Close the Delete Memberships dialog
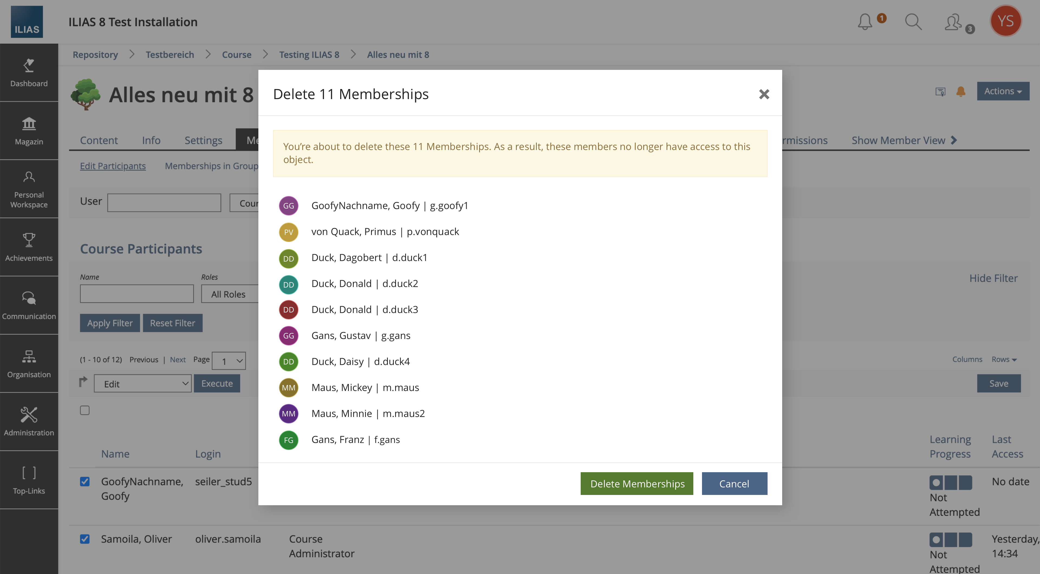 tap(764, 94)
